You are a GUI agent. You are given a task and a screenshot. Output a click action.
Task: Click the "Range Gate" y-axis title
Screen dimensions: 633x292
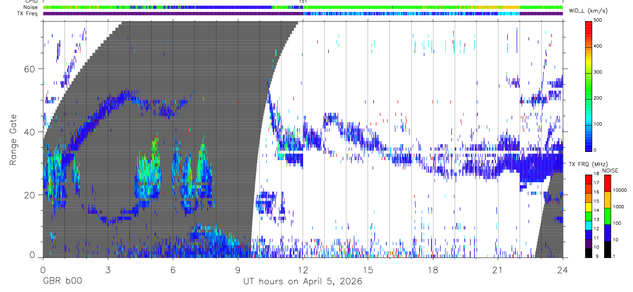[x=14, y=139]
